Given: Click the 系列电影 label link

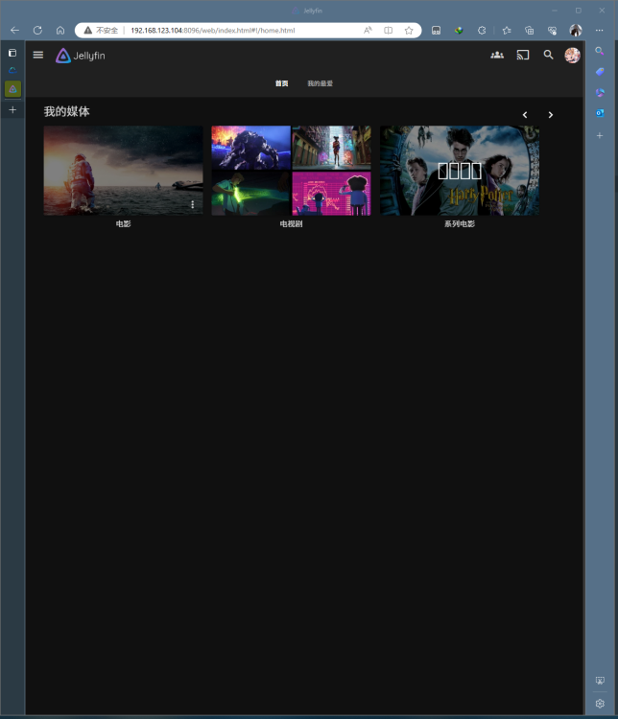Looking at the screenshot, I should coord(460,223).
